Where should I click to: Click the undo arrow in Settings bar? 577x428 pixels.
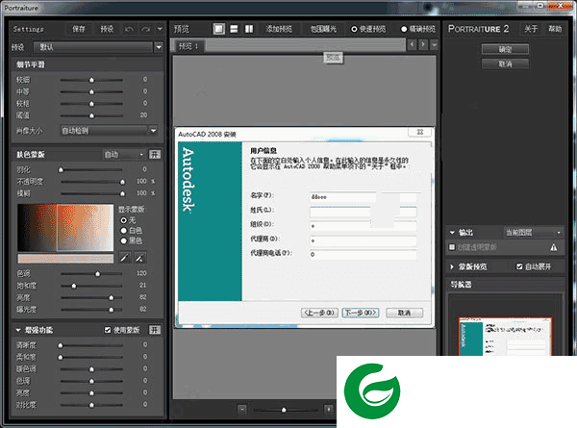point(129,29)
